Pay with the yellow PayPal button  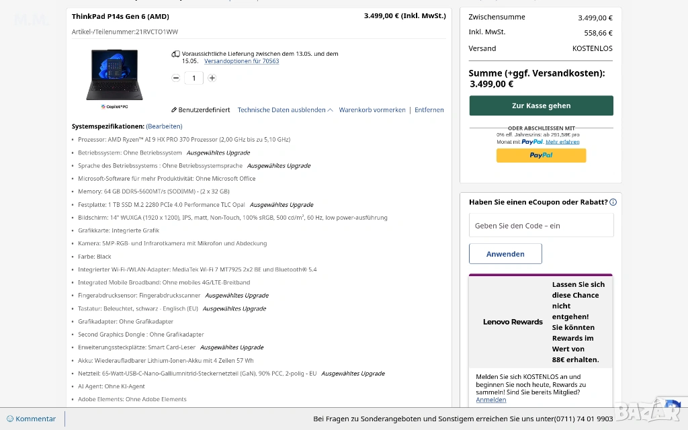541,155
